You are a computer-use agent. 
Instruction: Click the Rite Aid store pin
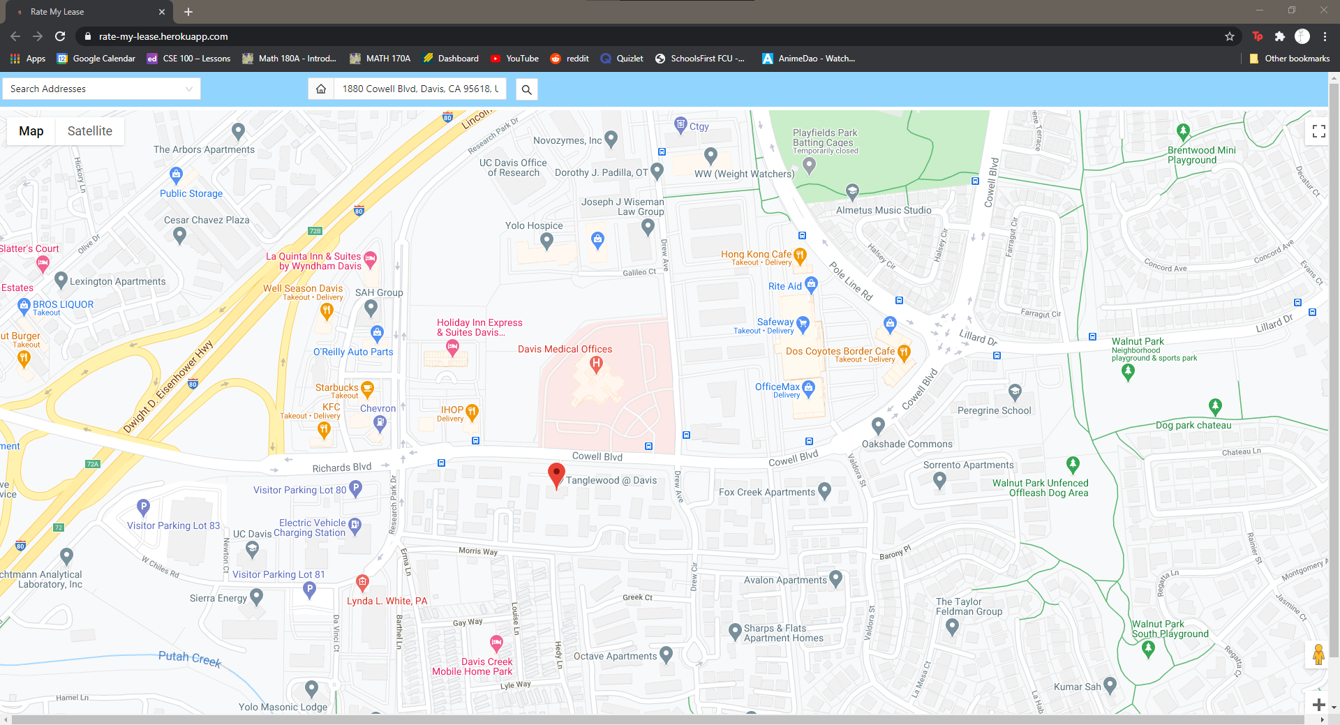click(811, 284)
